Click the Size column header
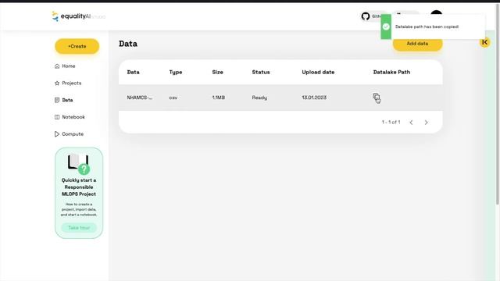This screenshot has width=500, height=281. 217,72
